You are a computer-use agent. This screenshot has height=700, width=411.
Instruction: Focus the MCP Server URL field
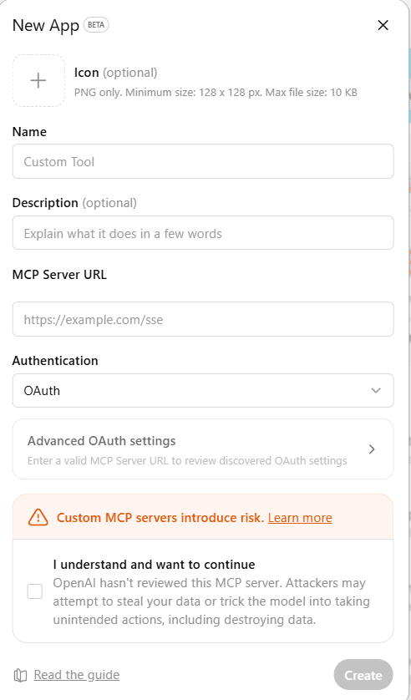(x=203, y=319)
